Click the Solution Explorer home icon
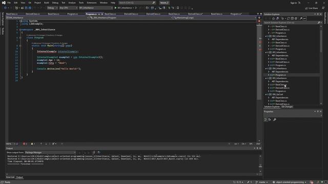This screenshot has width=328, height=184. click(273, 18)
